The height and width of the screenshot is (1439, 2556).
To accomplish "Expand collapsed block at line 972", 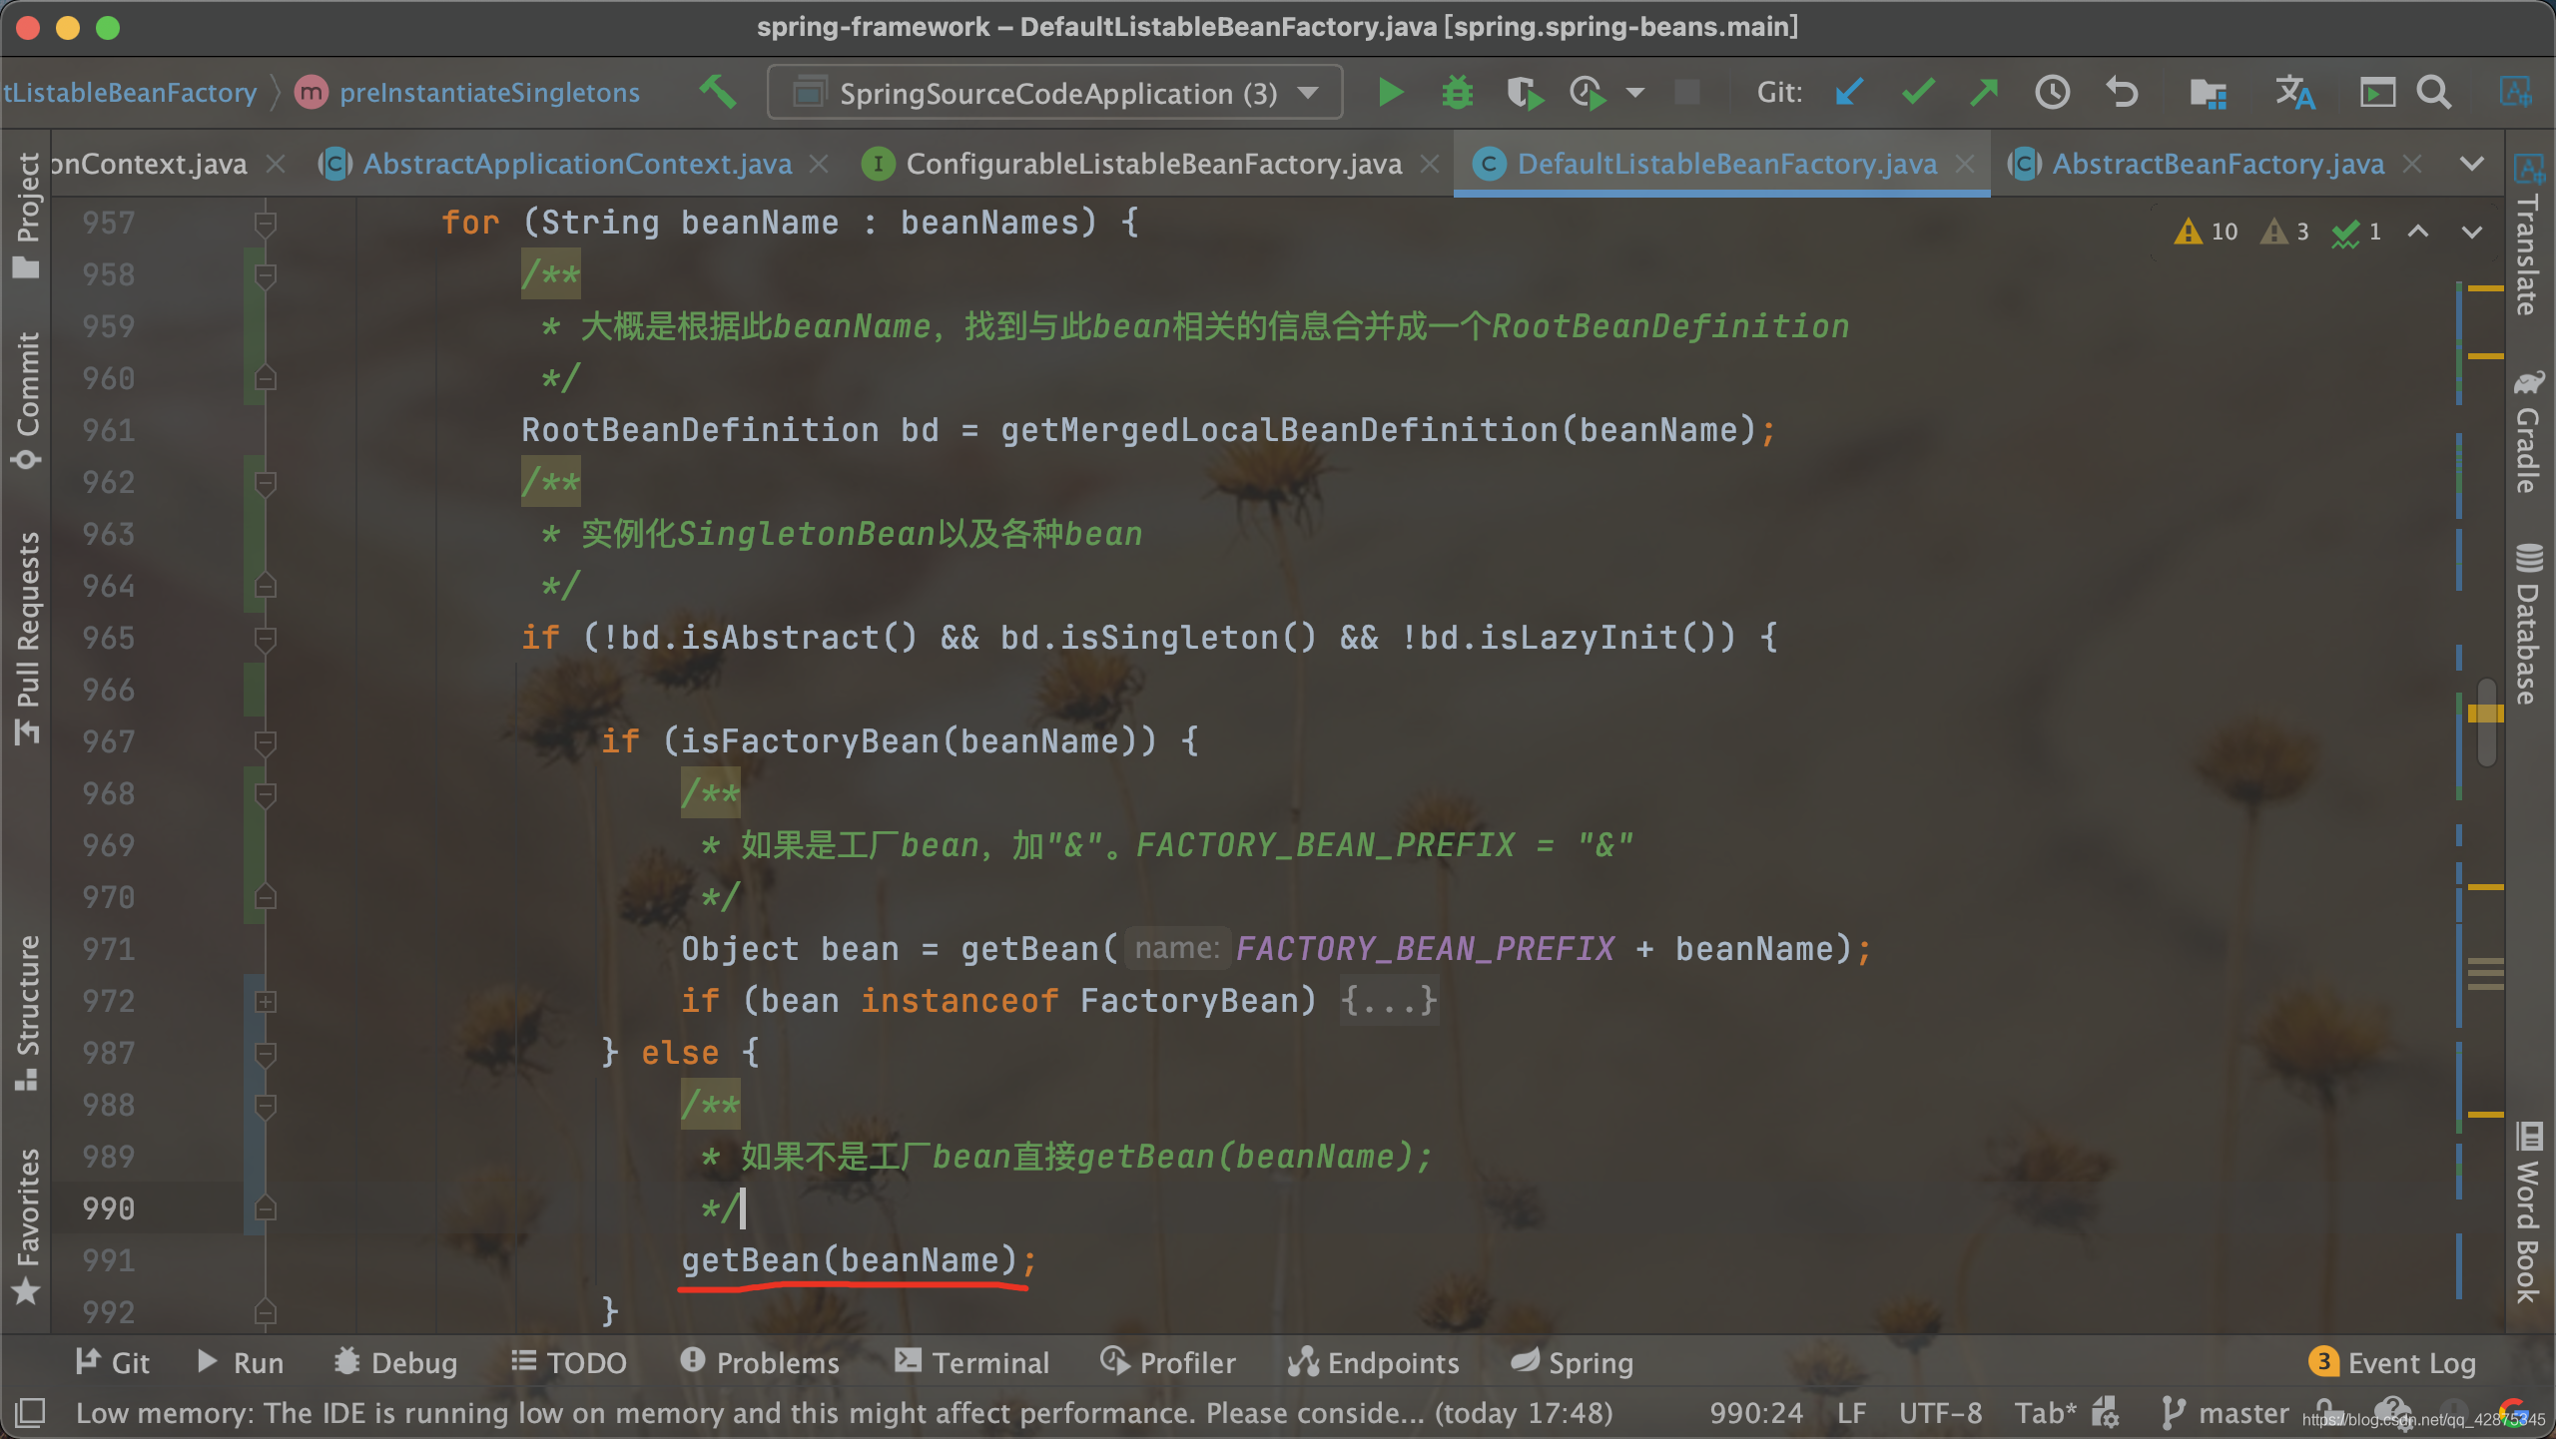I will point(266,1001).
